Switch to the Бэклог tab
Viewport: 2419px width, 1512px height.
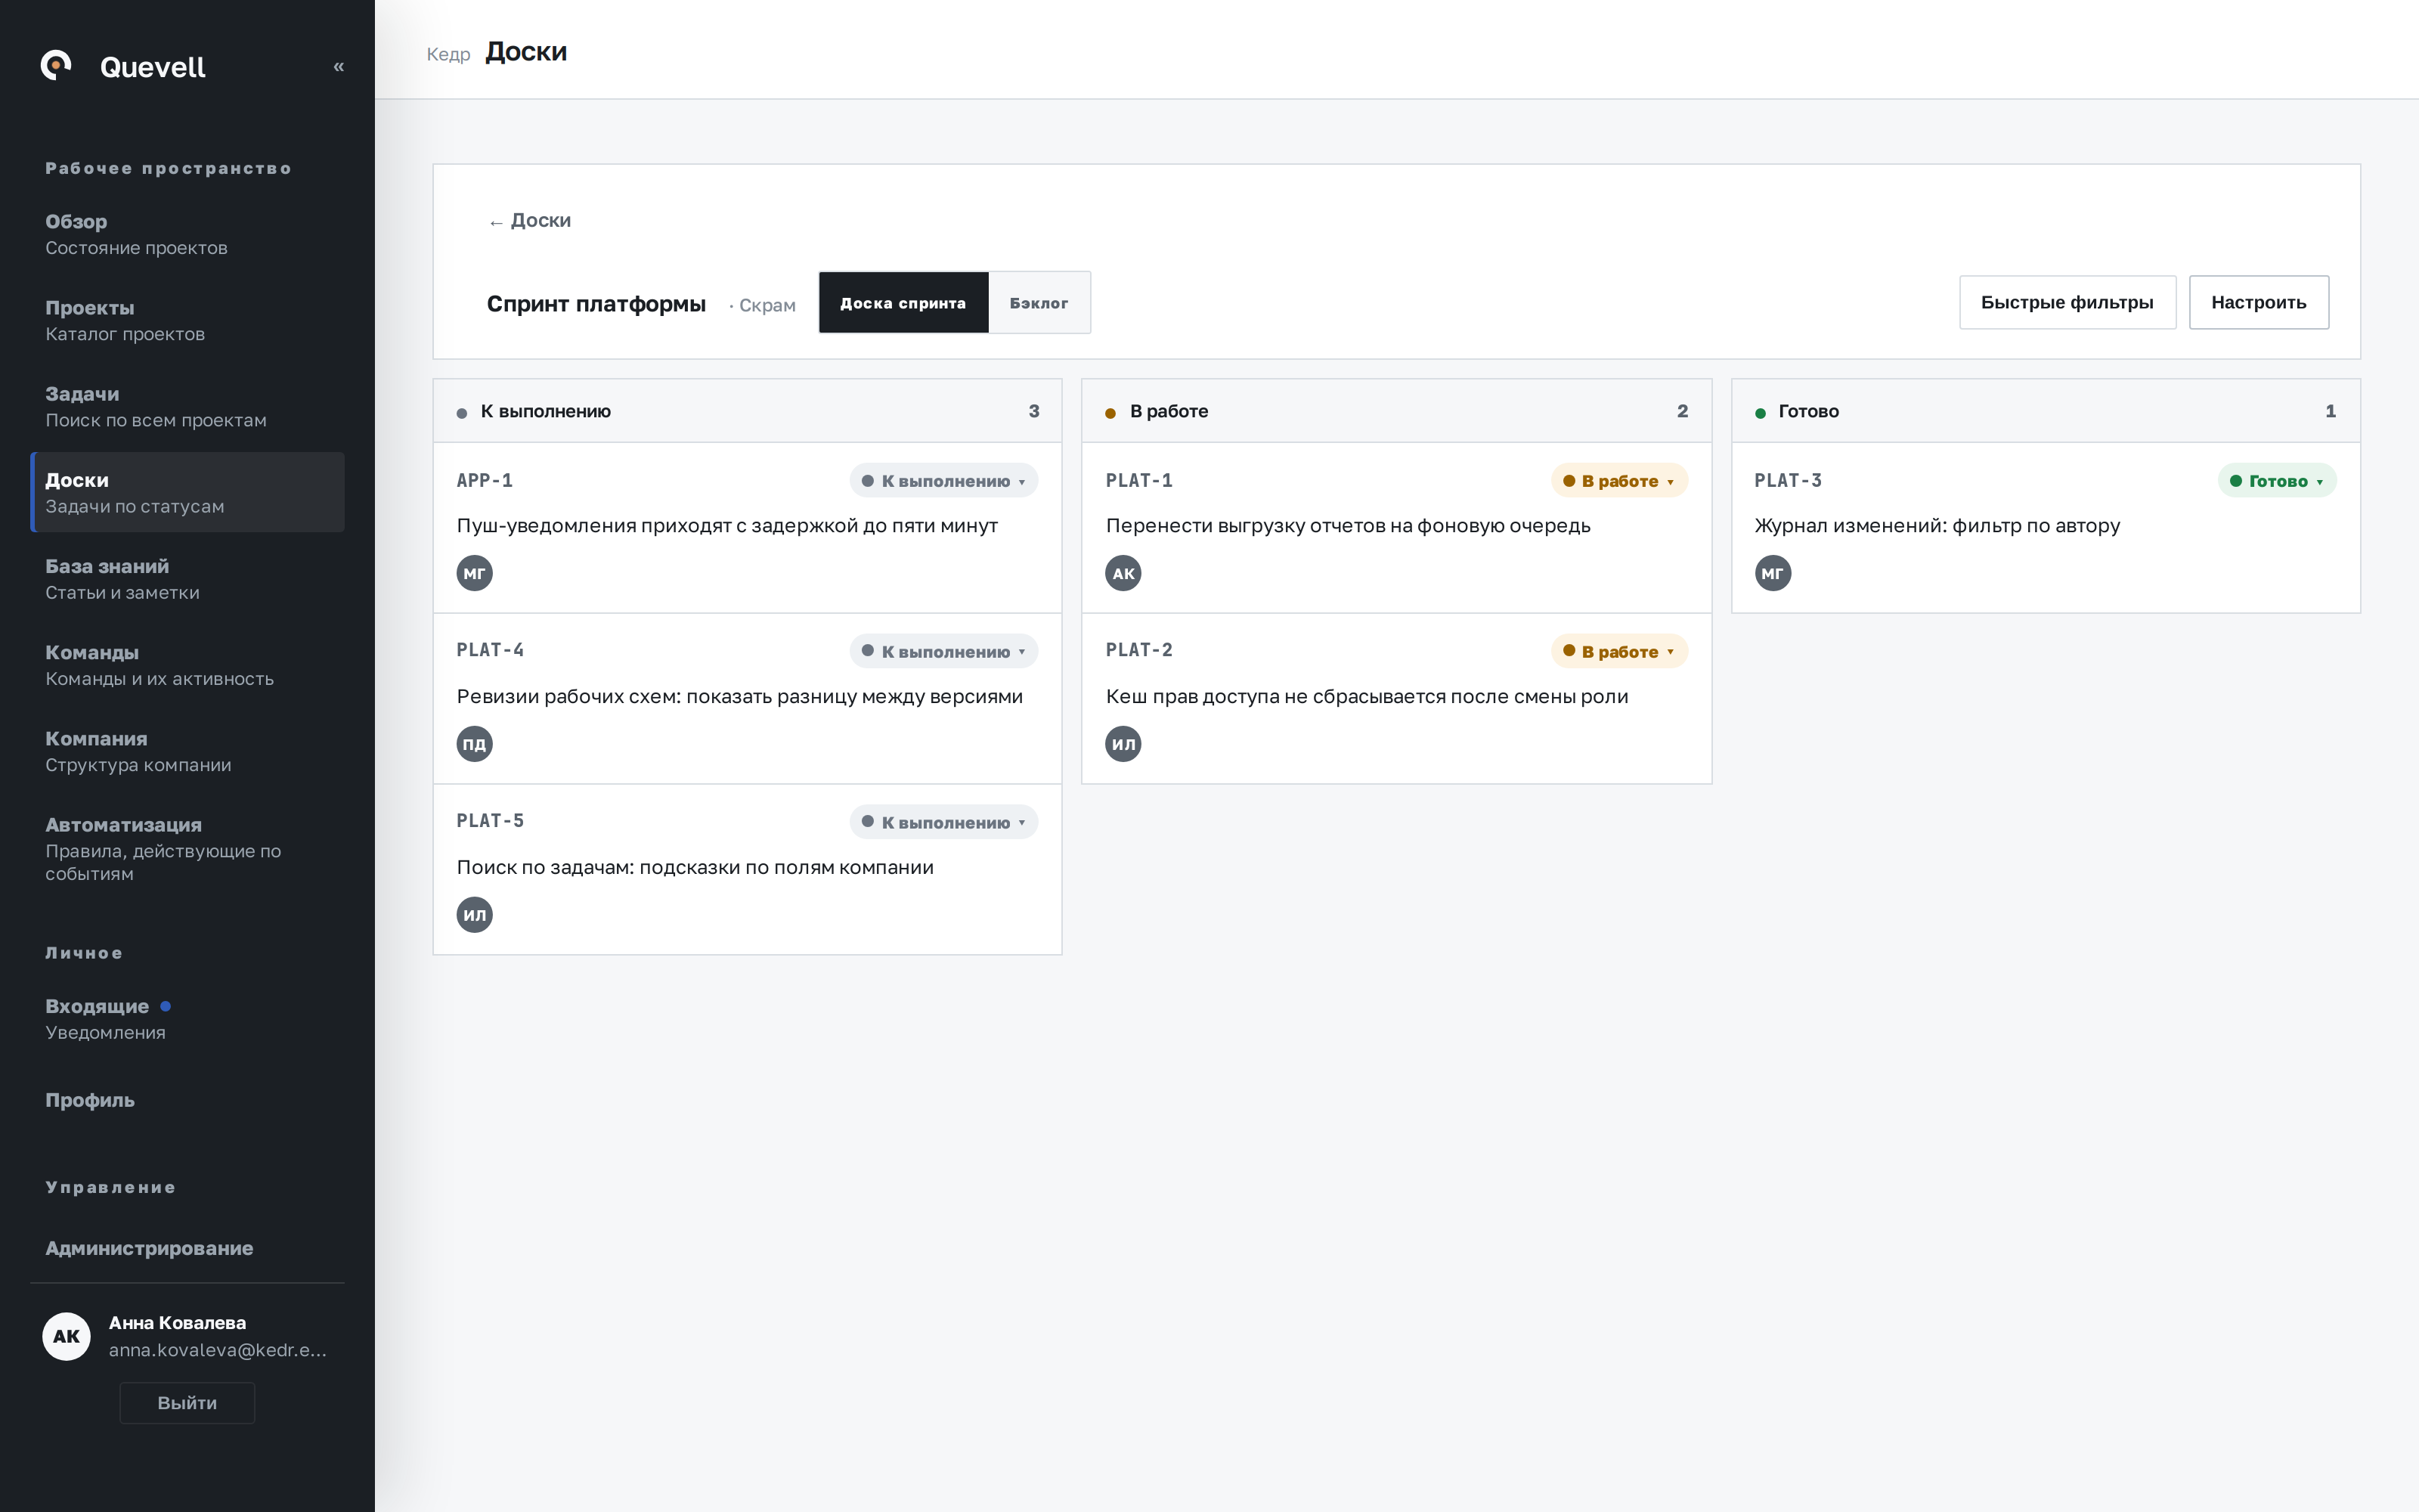[x=1039, y=303]
